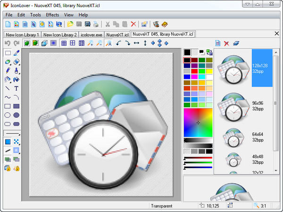
Task: Click the red X delete icon
Action: pyautogui.click(x=133, y=24)
